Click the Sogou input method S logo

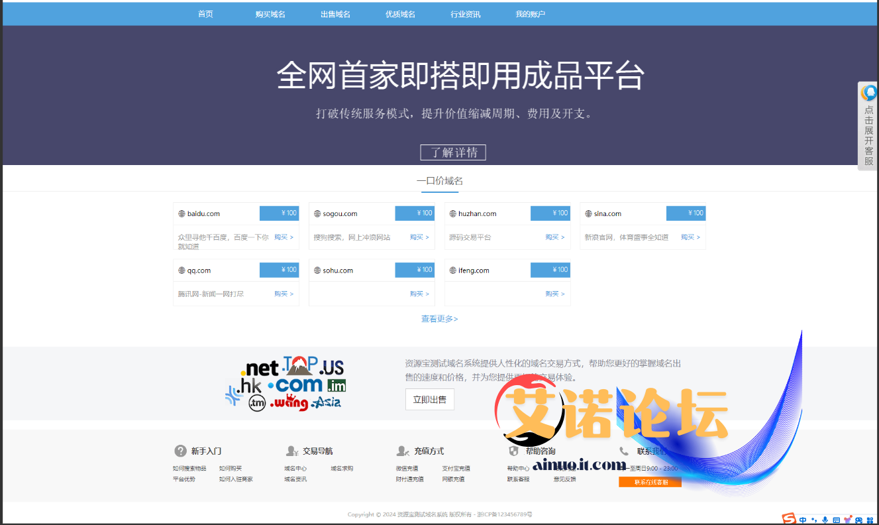tap(788, 520)
